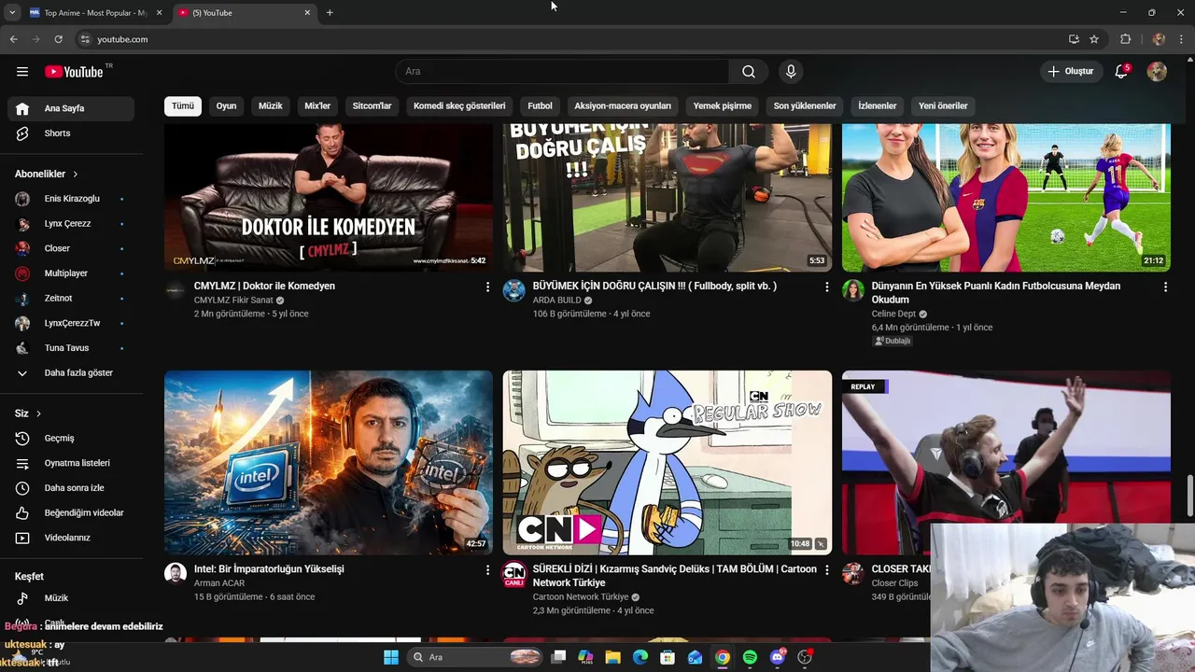Open Zeitnot subscription channel

pos(71,299)
